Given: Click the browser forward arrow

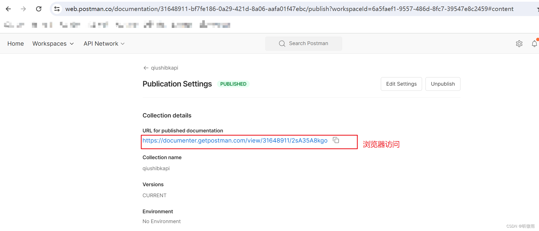Looking at the screenshot, I should pos(23,9).
